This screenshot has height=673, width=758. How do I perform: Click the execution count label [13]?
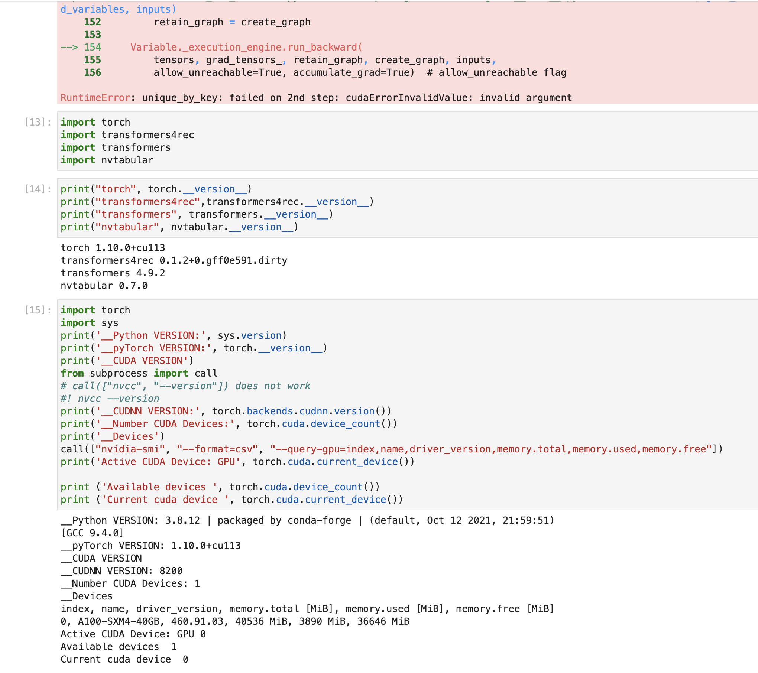click(36, 122)
